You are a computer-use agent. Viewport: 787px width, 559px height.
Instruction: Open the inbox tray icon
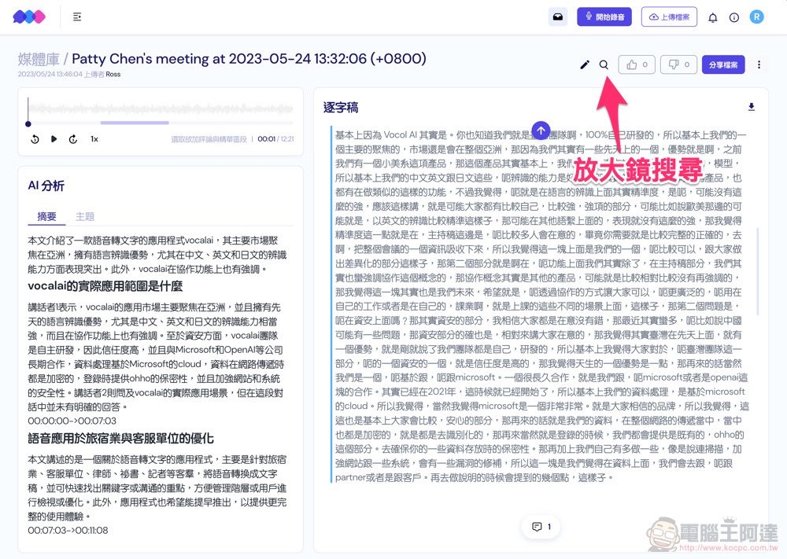(558, 17)
